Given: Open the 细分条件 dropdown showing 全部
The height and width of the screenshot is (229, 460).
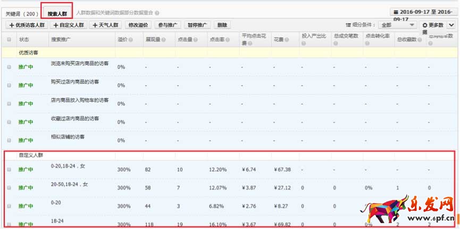Looking at the screenshot, I should pos(398,25).
